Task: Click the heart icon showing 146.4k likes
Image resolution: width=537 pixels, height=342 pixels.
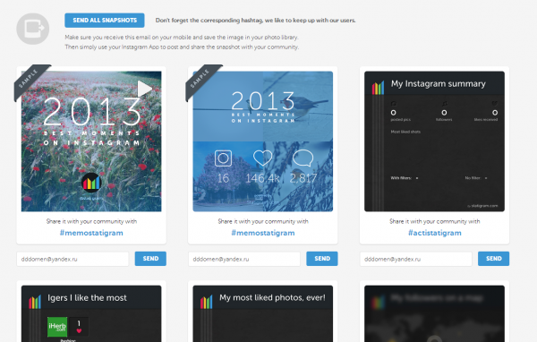Action: (262, 158)
